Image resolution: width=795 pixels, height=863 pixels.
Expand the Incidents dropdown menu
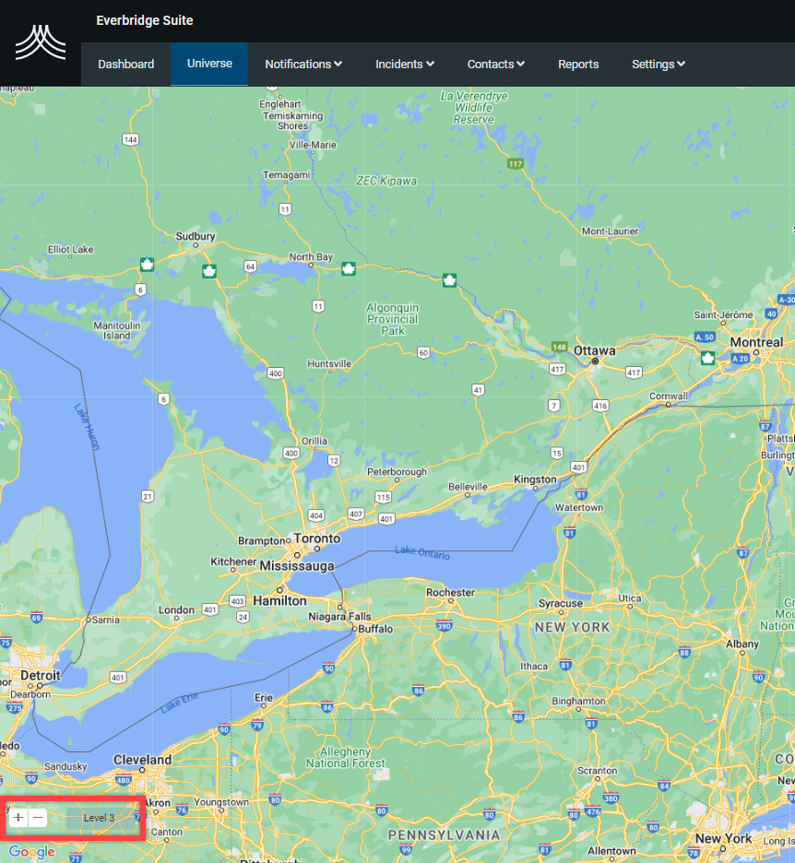point(405,65)
